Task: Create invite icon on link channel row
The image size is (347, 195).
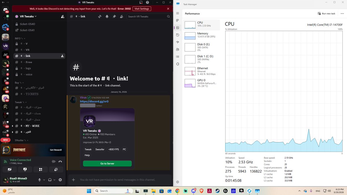Action: pyautogui.click(x=62, y=56)
